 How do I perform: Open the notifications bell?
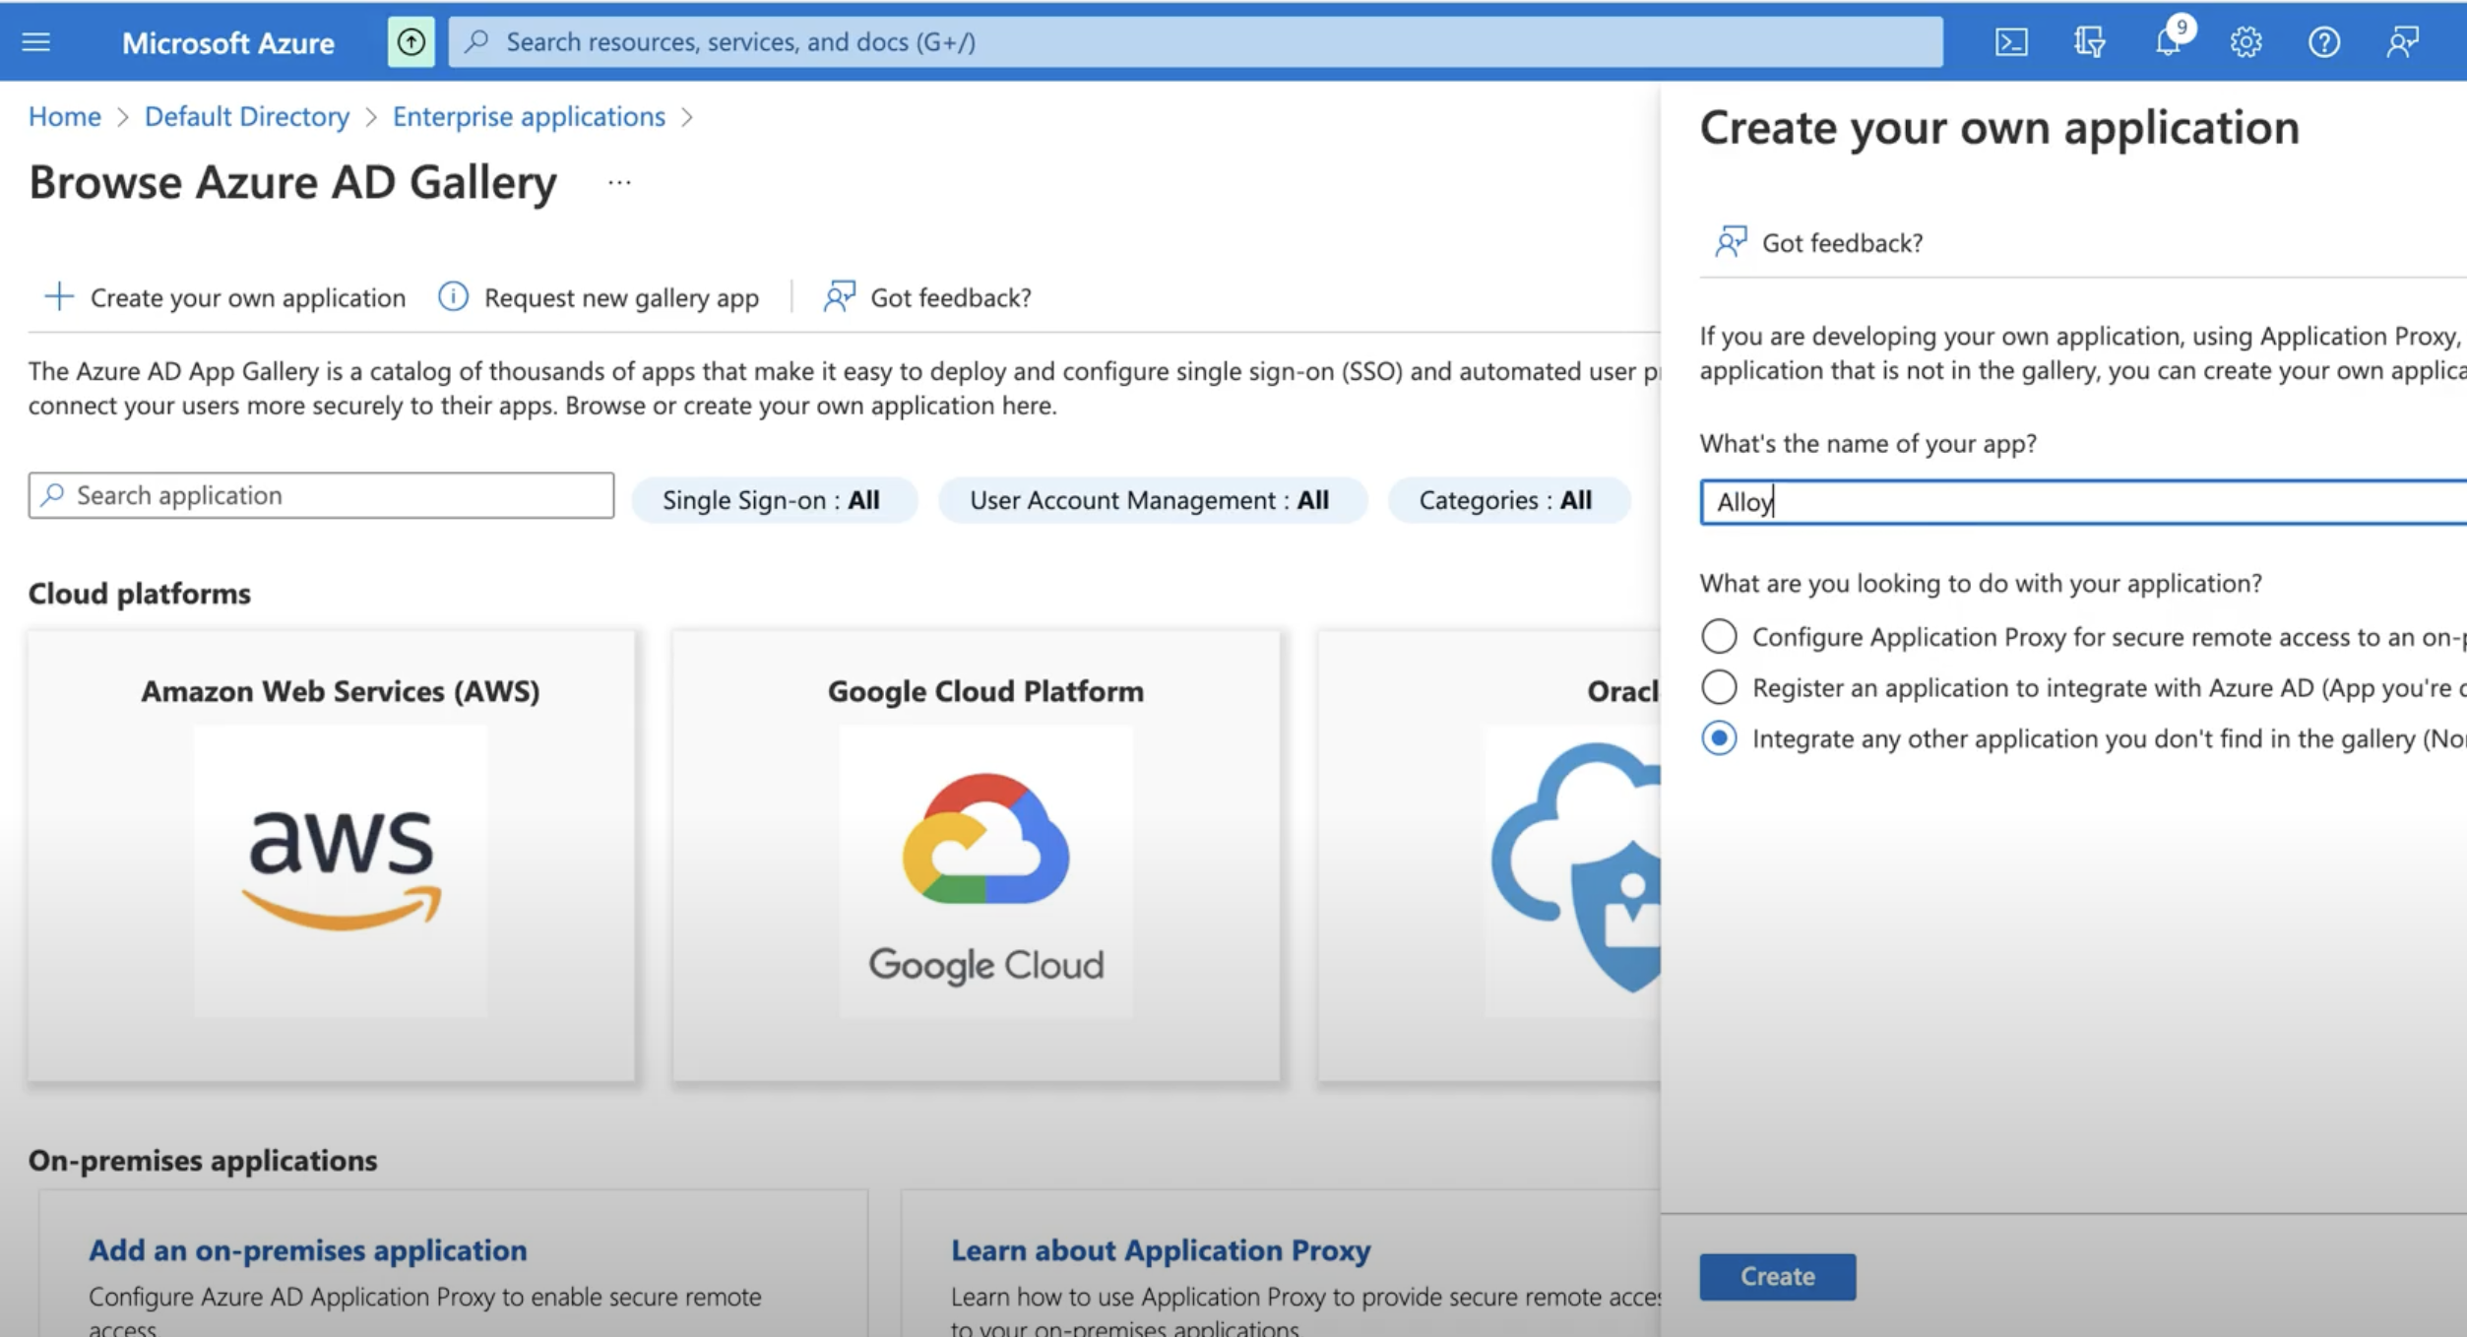tap(2168, 42)
